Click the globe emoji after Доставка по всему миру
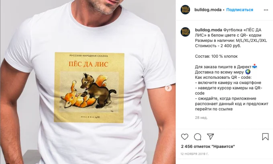This screenshot has width=273, height=164. [248, 72]
